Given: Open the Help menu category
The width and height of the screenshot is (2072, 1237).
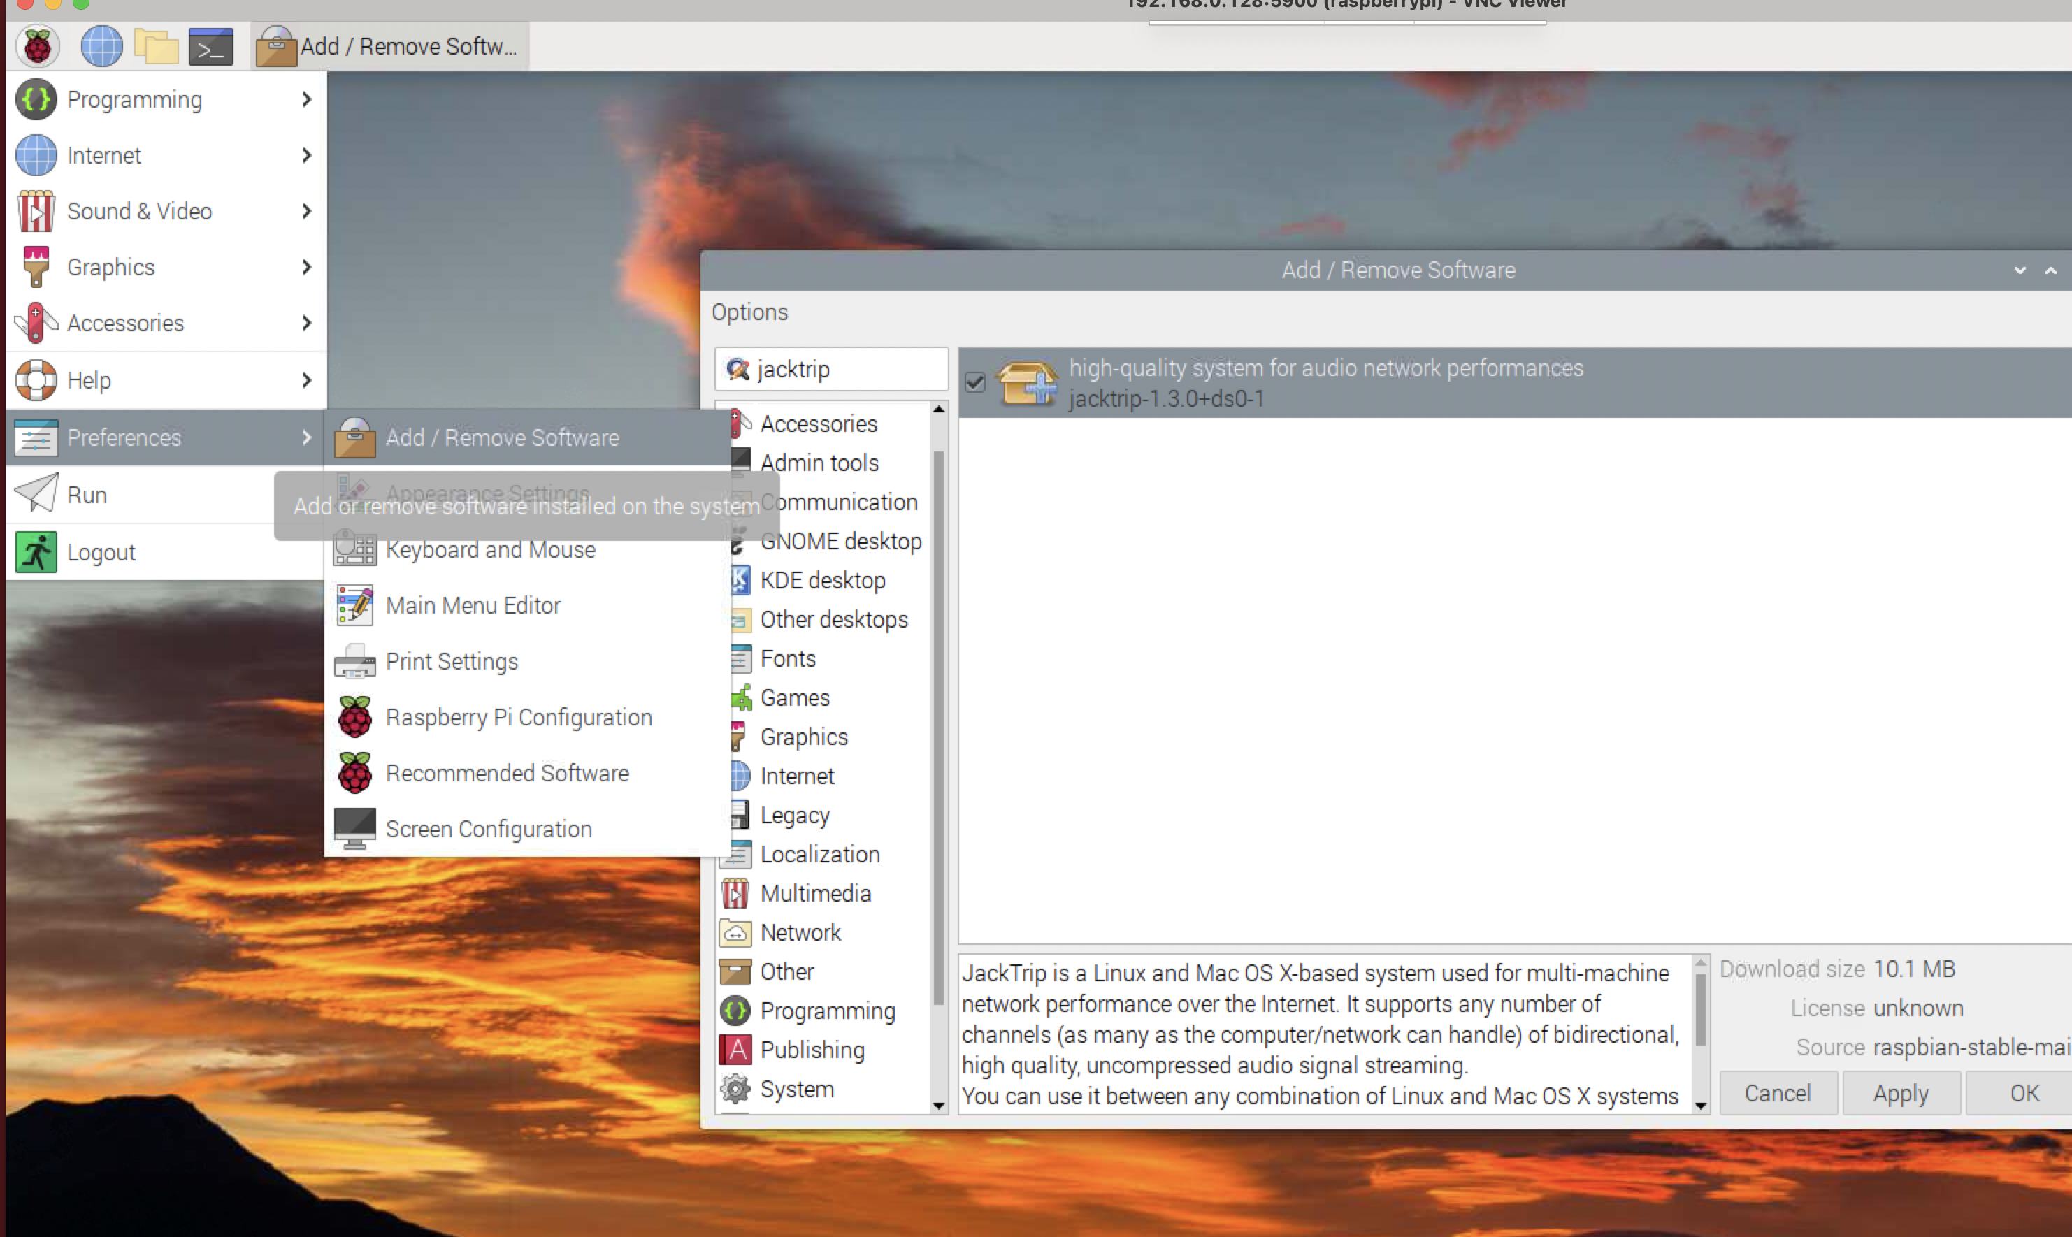Looking at the screenshot, I should coord(166,380).
